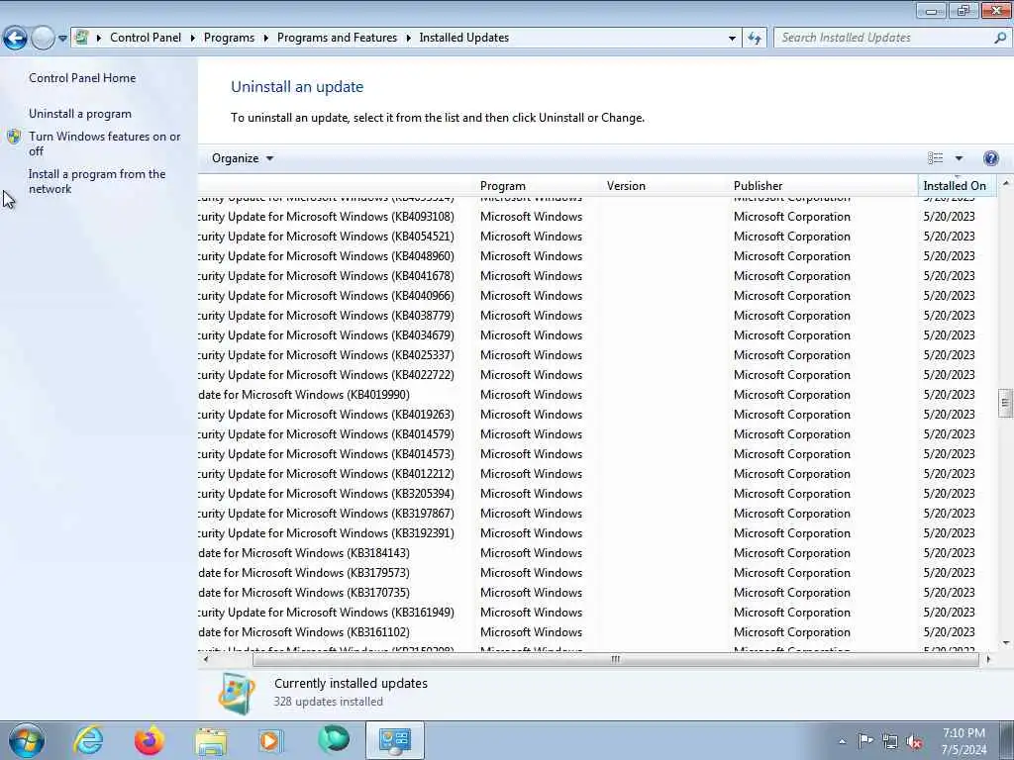Screen dimensions: 1014x760
Task: Select update KB4038779 row
Action: tap(598, 316)
